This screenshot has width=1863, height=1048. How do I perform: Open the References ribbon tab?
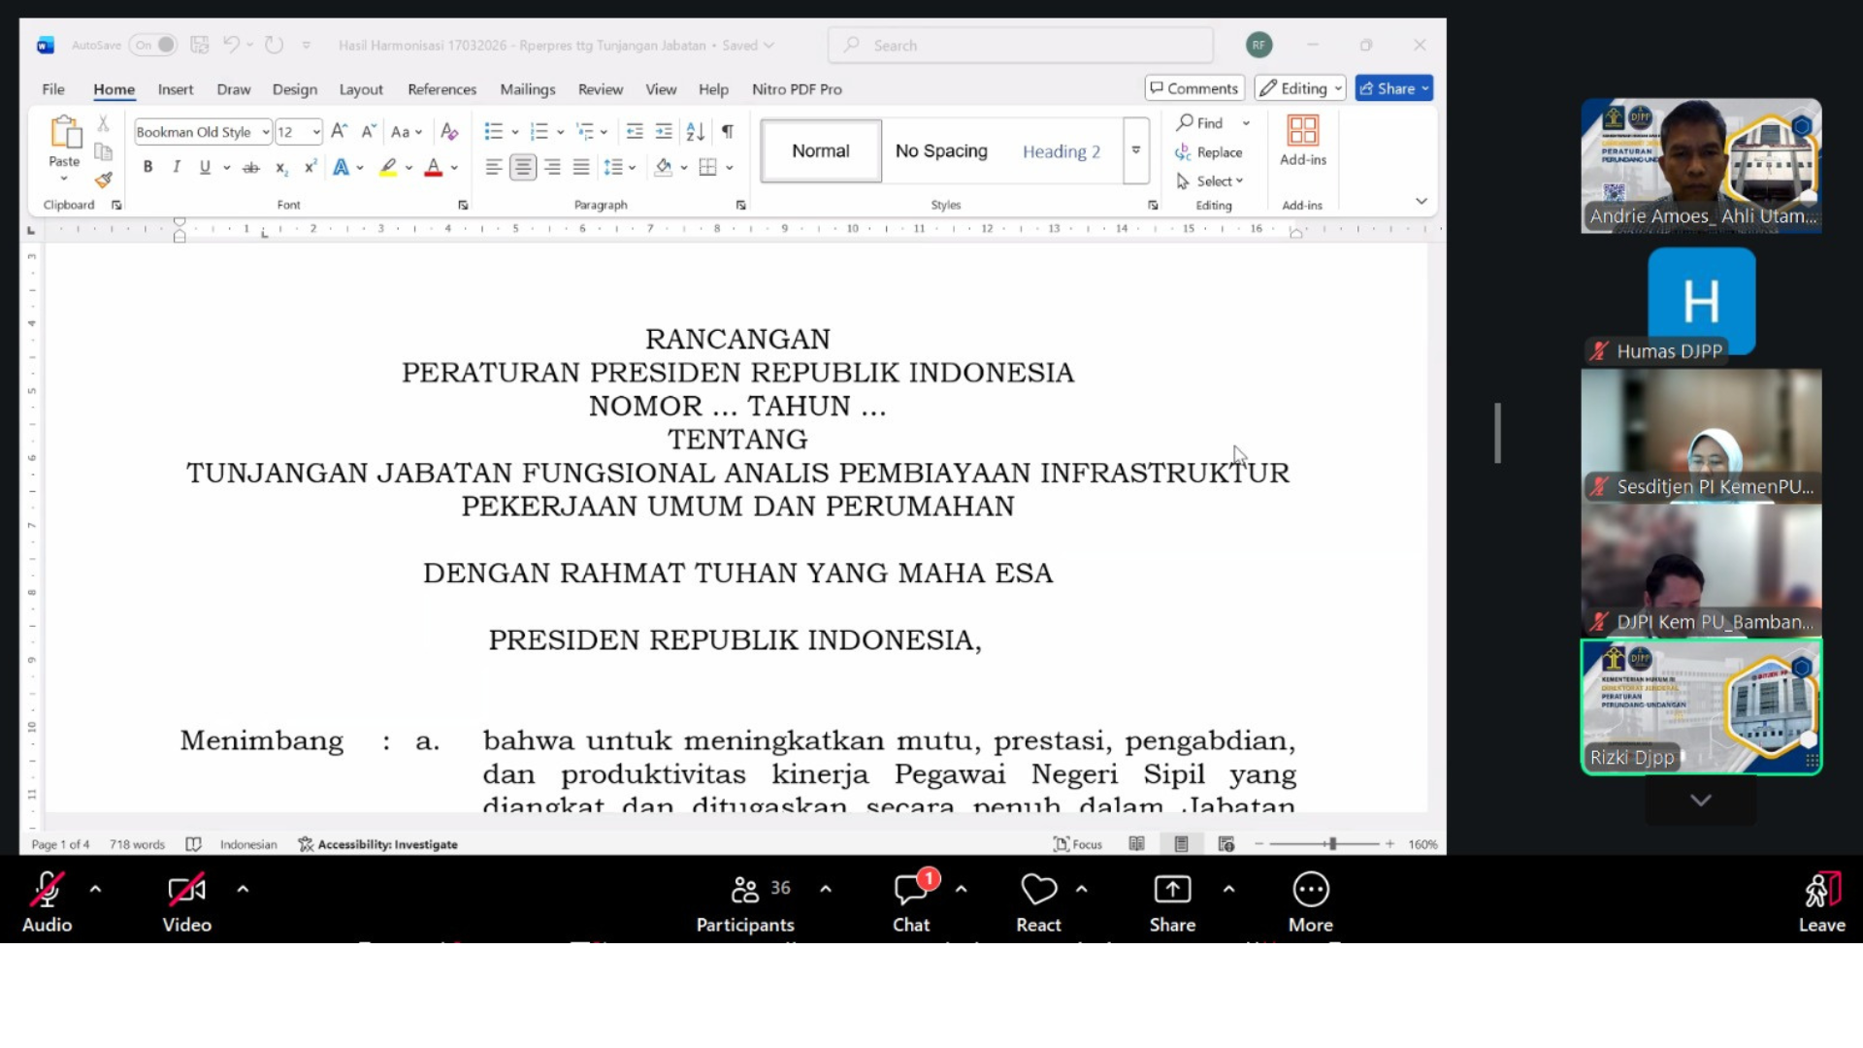click(x=441, y=89)
